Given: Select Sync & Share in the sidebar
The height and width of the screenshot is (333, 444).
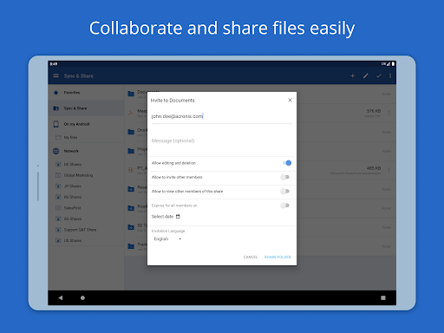Looking at the screenshot, I should pos(87,108).
